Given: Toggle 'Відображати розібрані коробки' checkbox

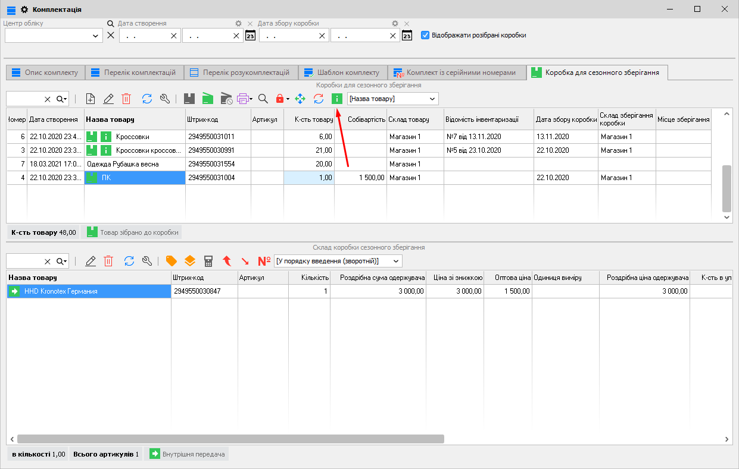Looking at the screenshot, I should (x=425, y=35).
